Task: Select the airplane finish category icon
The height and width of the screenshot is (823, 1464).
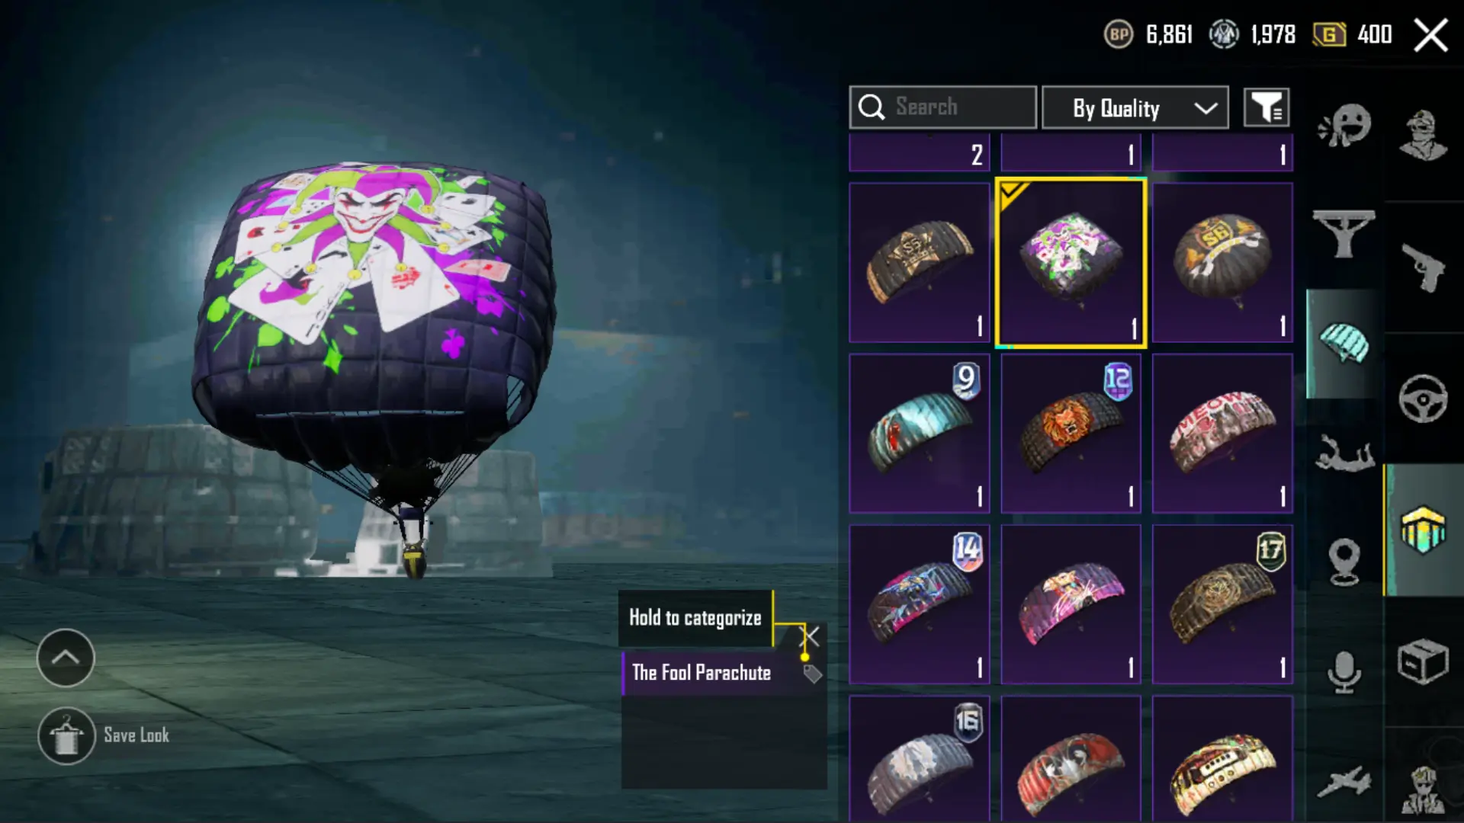Action: coord(1344,781)
